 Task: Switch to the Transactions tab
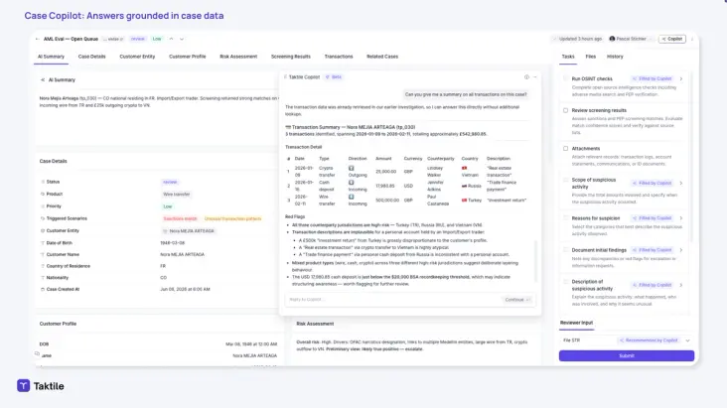339,57
